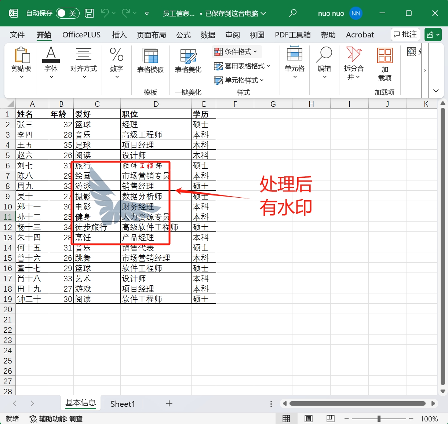Open the 拆分合并 split-merge tool
Viewport: 448px width, 424px height.
tap(354, 63)
